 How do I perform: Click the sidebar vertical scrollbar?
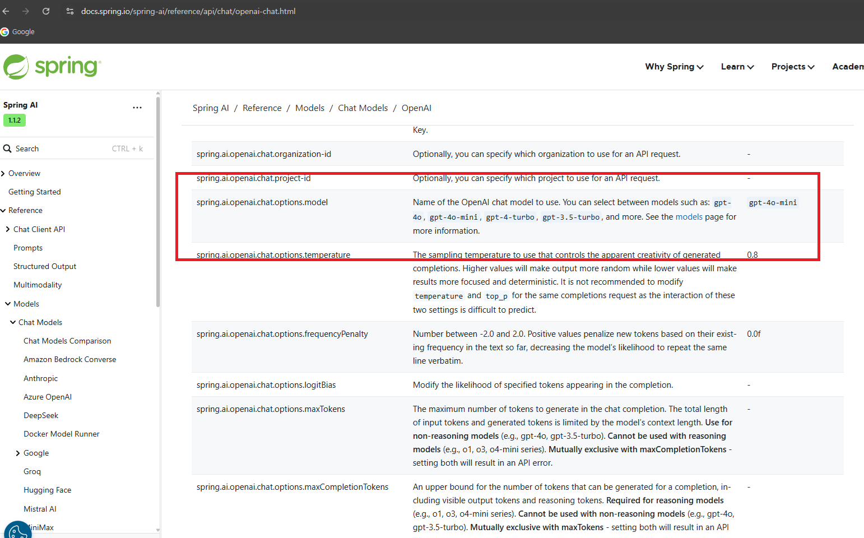coord(158,202)
